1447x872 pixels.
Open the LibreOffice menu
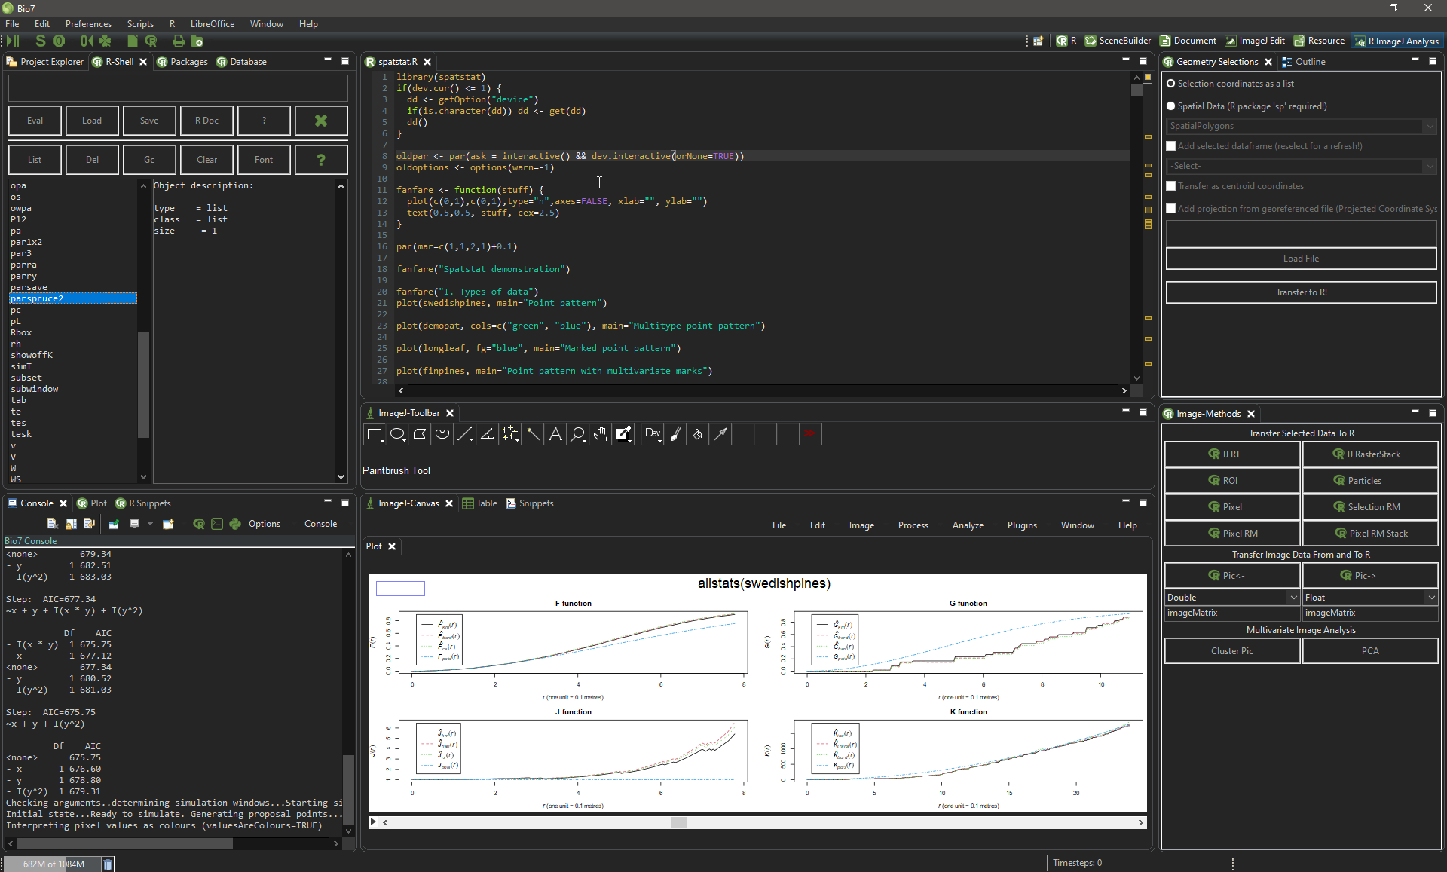pos(212,24)
